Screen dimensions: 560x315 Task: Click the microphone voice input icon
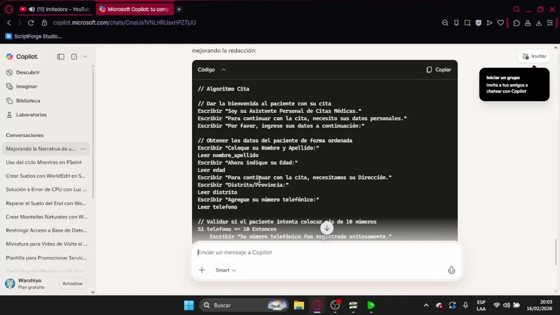tap(451, 270)
